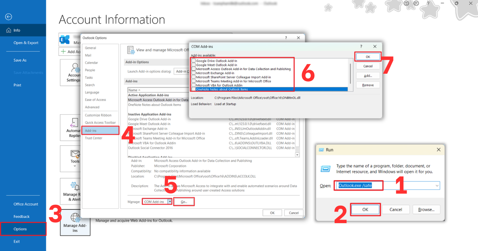Click the Exchange account logo icon
The image size is (478, 251).
(65, 39)
